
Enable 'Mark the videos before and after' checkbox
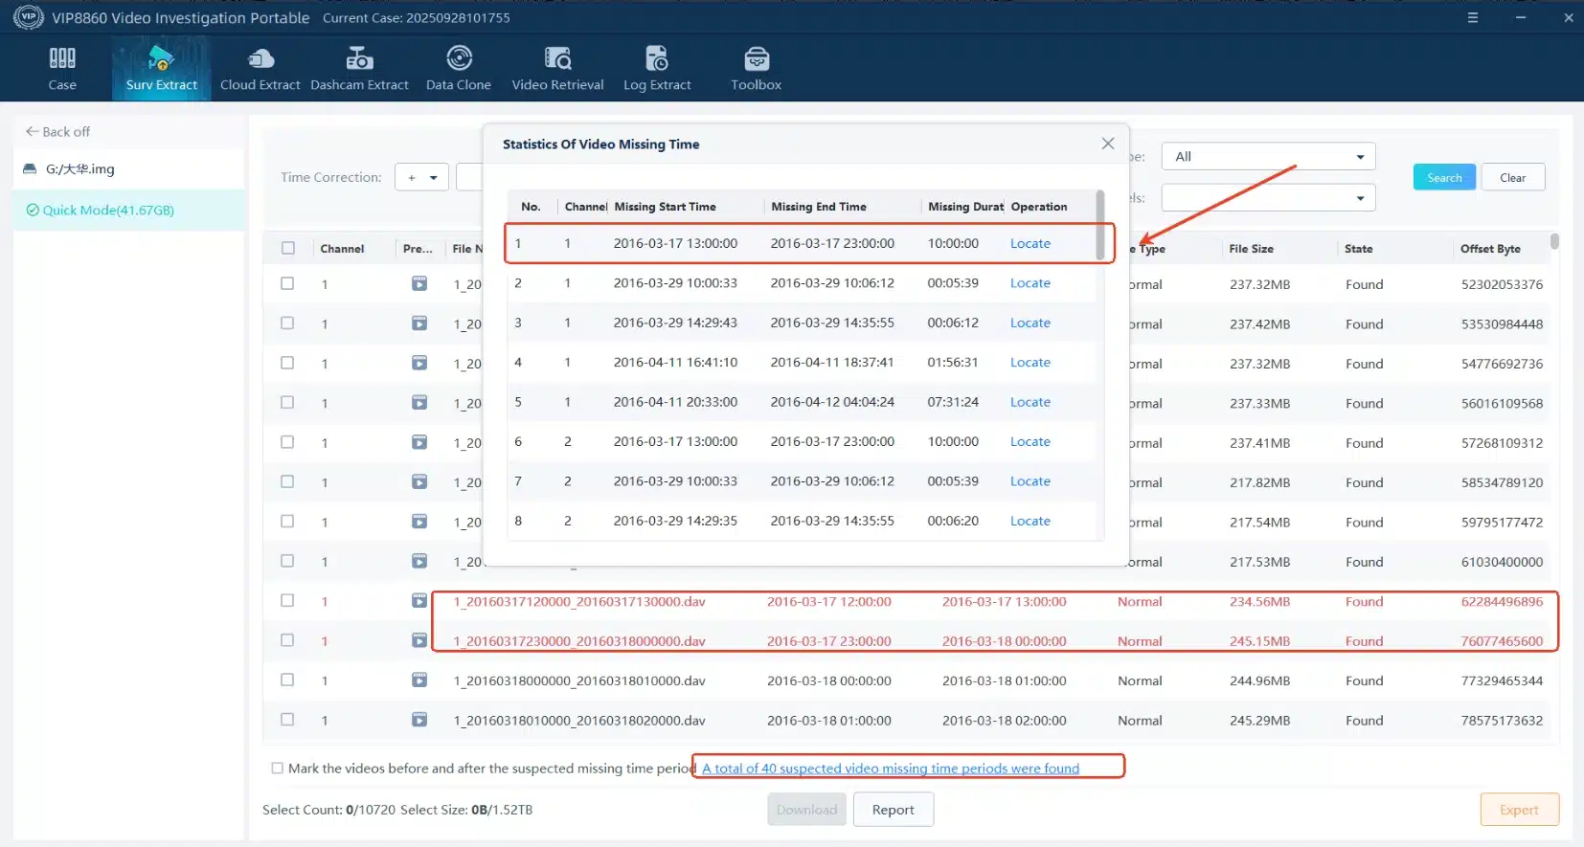click(x=278, y=768)
